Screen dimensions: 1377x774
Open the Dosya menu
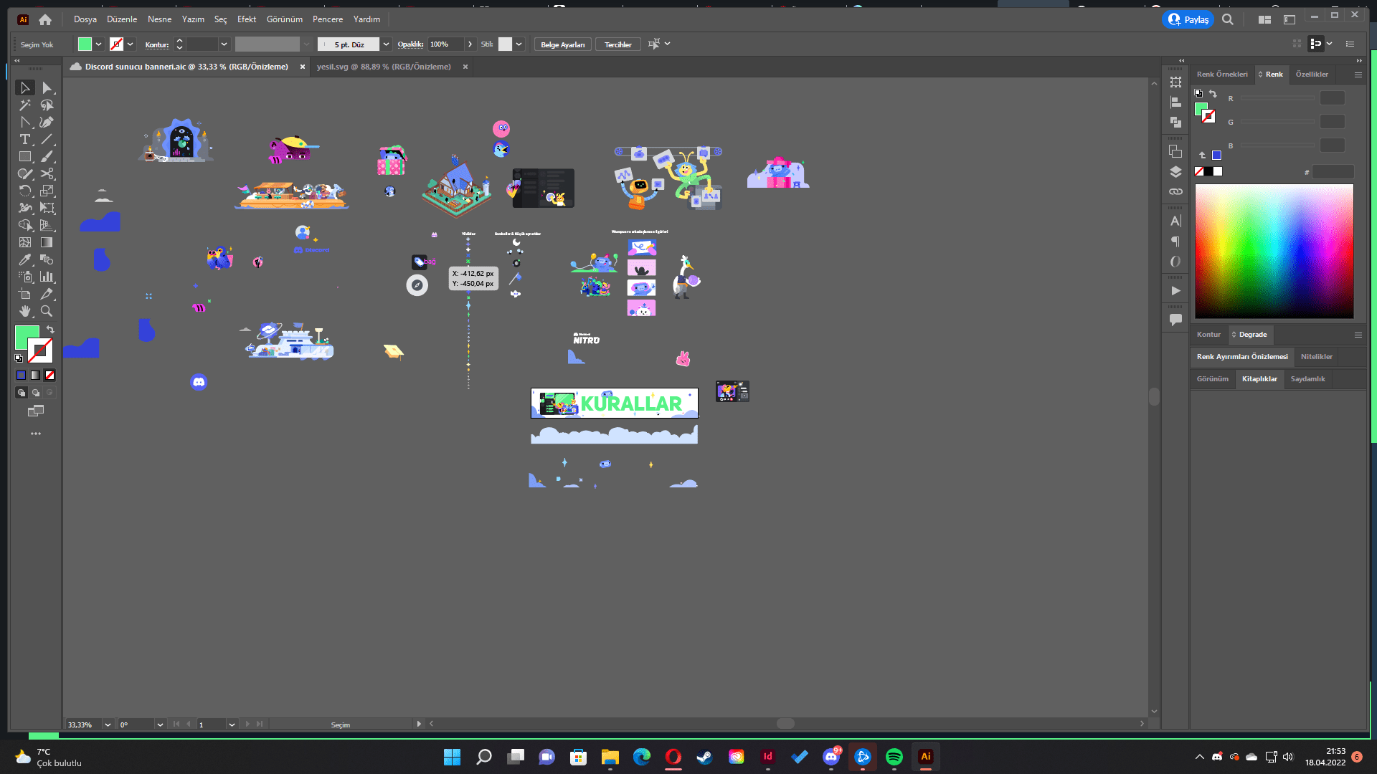[85, 19]
